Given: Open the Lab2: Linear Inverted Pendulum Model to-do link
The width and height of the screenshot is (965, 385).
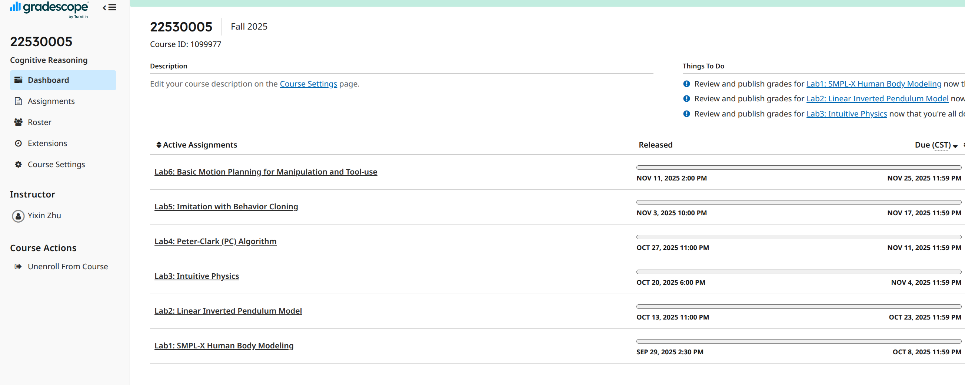Looking at the screenshot, I should (x=877, y=99).
